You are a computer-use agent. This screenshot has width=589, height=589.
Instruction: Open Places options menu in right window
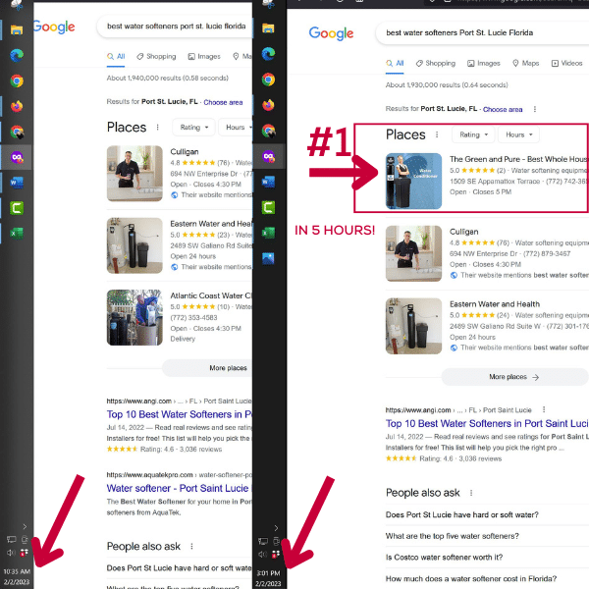[x=437, y=134]
